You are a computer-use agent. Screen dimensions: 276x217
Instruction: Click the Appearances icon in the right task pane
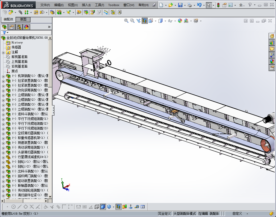[x=272, y=61]
